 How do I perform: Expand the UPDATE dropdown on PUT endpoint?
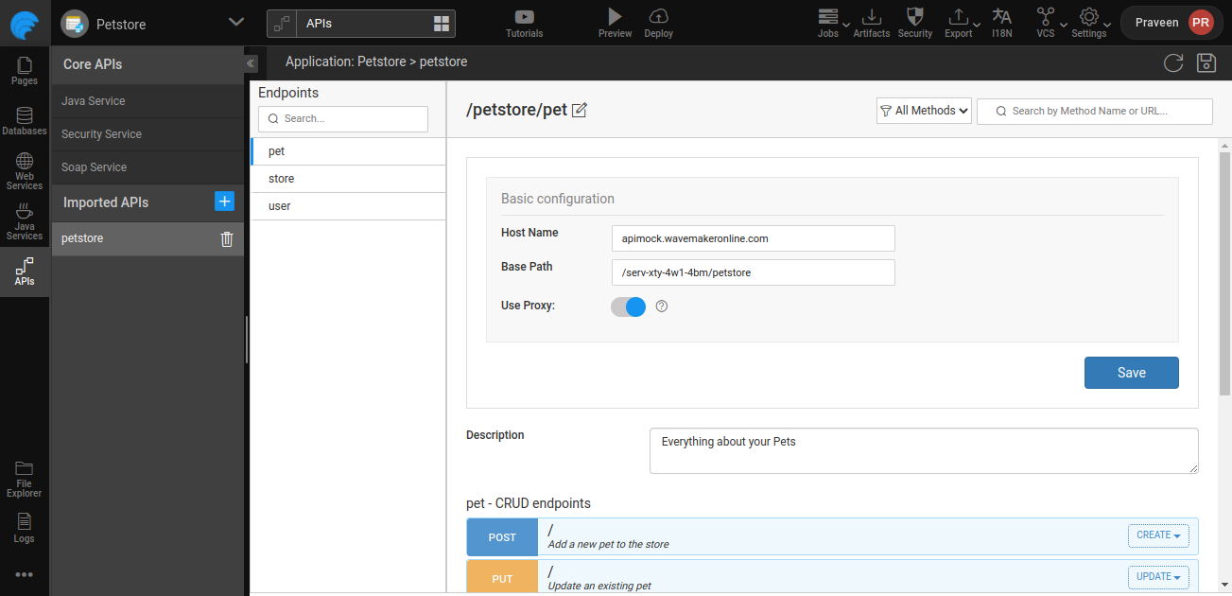click(1157, 576)
